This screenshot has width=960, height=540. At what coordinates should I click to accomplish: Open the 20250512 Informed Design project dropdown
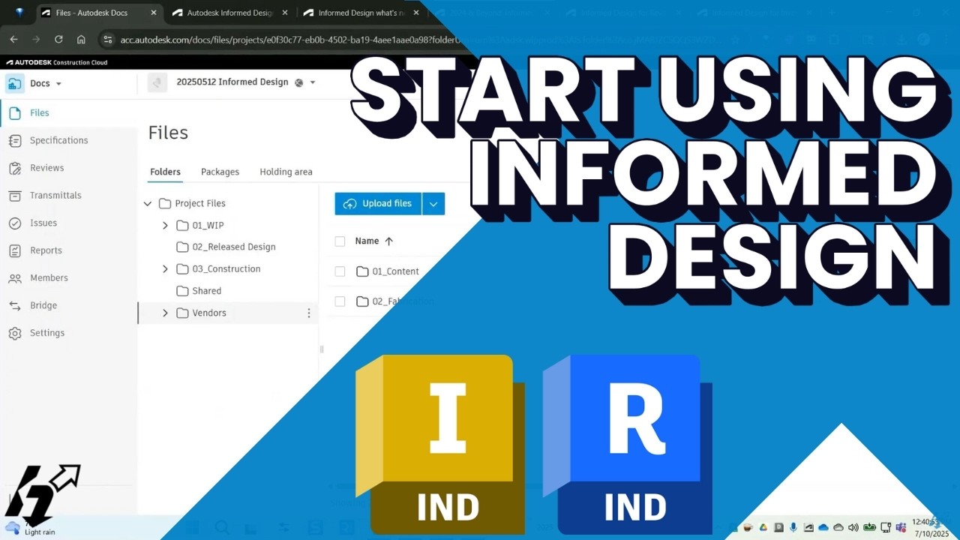pos(313,82)
